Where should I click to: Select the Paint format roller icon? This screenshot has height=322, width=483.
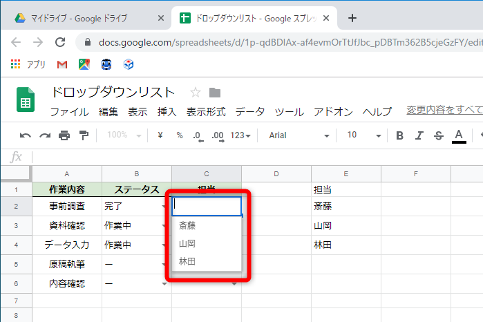click(84, 135)
